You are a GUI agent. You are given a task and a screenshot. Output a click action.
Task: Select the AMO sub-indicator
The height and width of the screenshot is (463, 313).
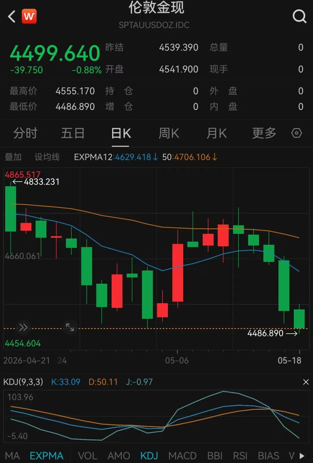pyautogui.click(x=119, y=455)
